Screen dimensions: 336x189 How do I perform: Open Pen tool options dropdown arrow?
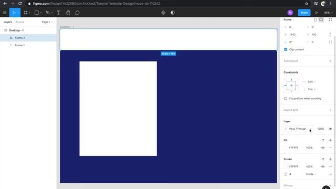[x=52, y=13]
